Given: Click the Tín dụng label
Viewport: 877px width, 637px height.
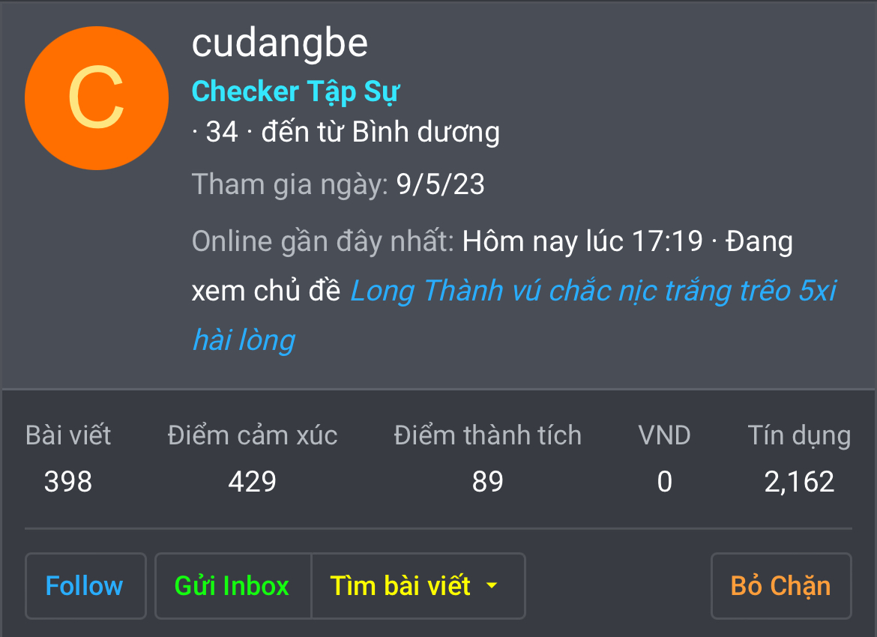Looking at the screenshot, I should 799,435.
